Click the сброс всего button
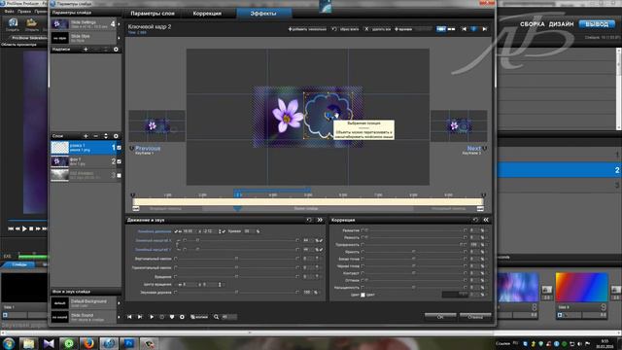622x350 pixels. [346, 29]
